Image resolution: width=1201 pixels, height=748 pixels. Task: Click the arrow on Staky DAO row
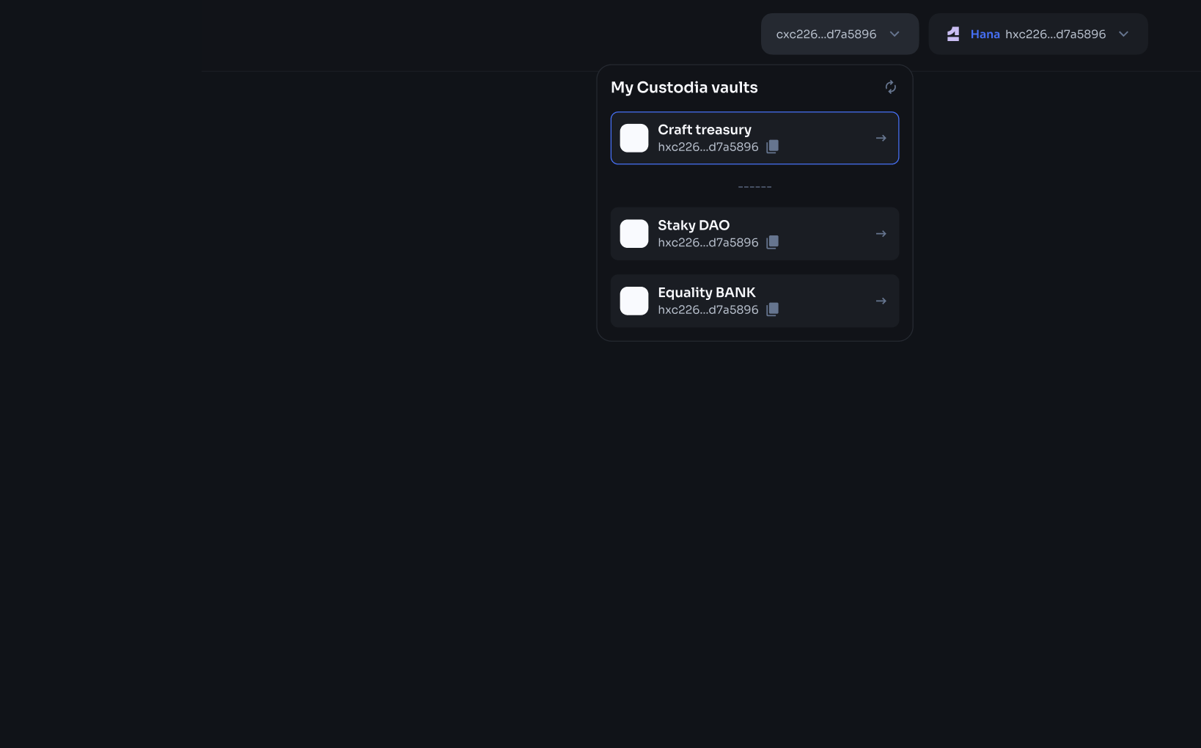881,234
